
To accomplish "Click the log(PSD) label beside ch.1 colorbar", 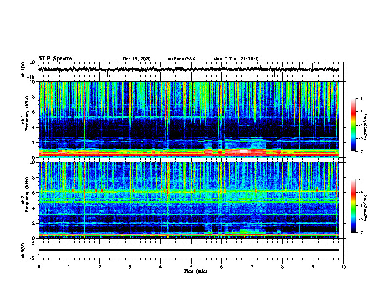I will click(x=366, y=127).
